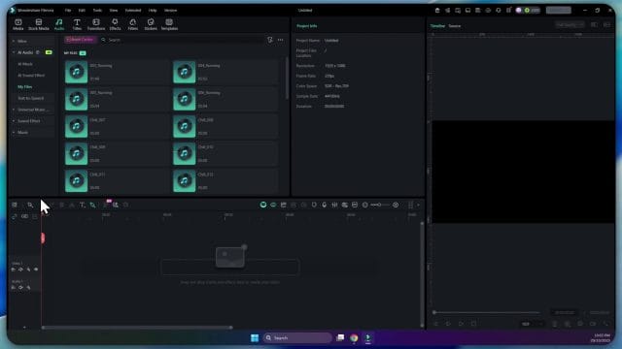The image size is (622, 349).
Task: Toggle the link icon above track headers
Action: pos(24,216)
